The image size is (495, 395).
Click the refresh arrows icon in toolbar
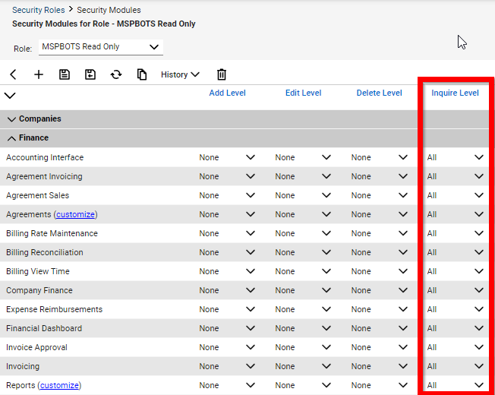(116, 74)
